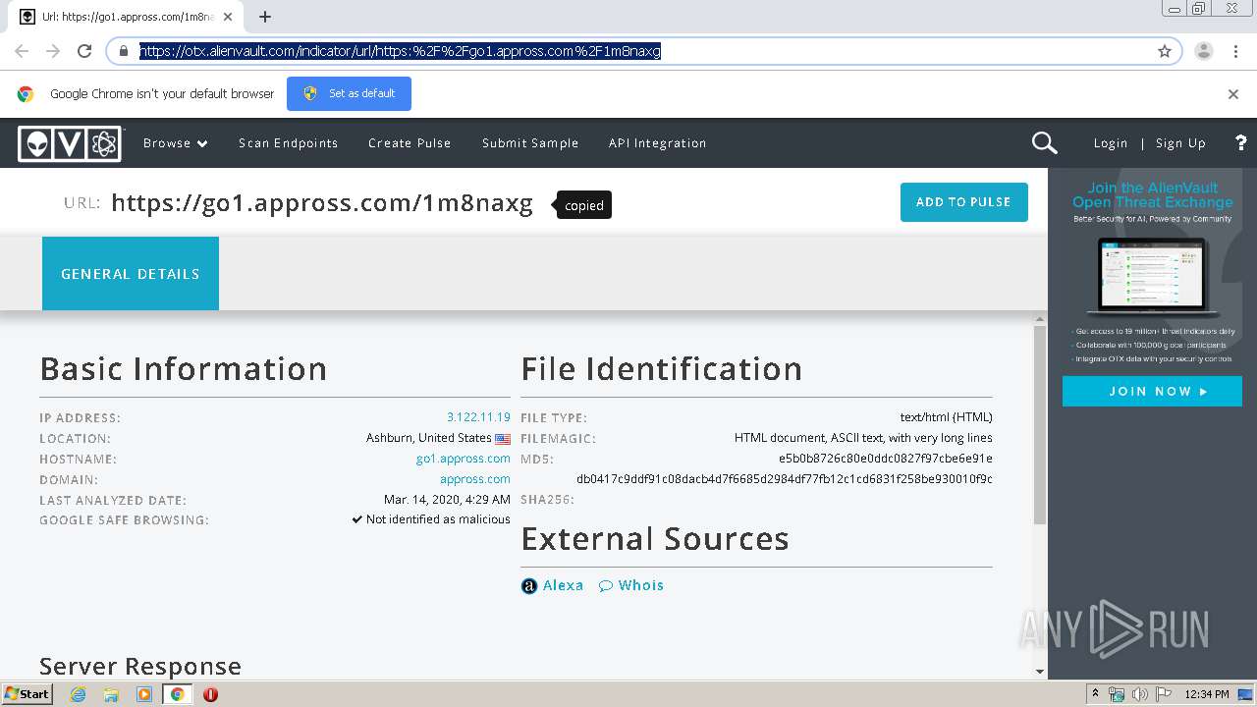Screen dimensions: 1257x707
Task: Click the system tray volume icon
Action: click(x=1140, y=694)
